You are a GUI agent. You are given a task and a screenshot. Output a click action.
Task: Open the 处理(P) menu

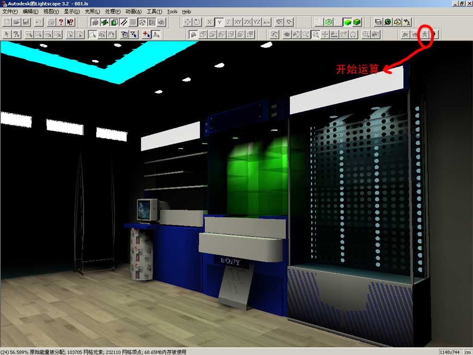tap(113, 12)
